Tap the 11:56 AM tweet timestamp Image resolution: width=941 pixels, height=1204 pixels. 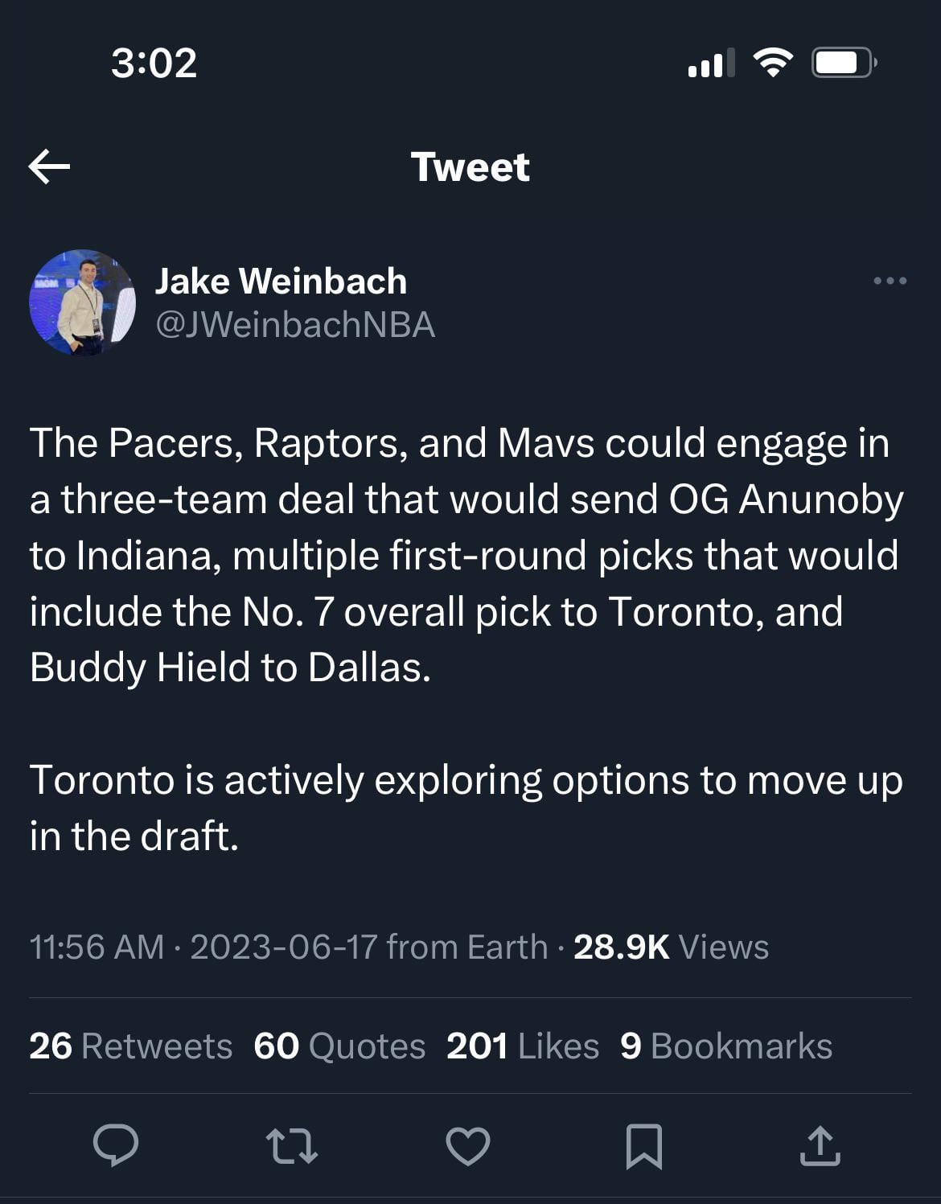click(97, 947)
